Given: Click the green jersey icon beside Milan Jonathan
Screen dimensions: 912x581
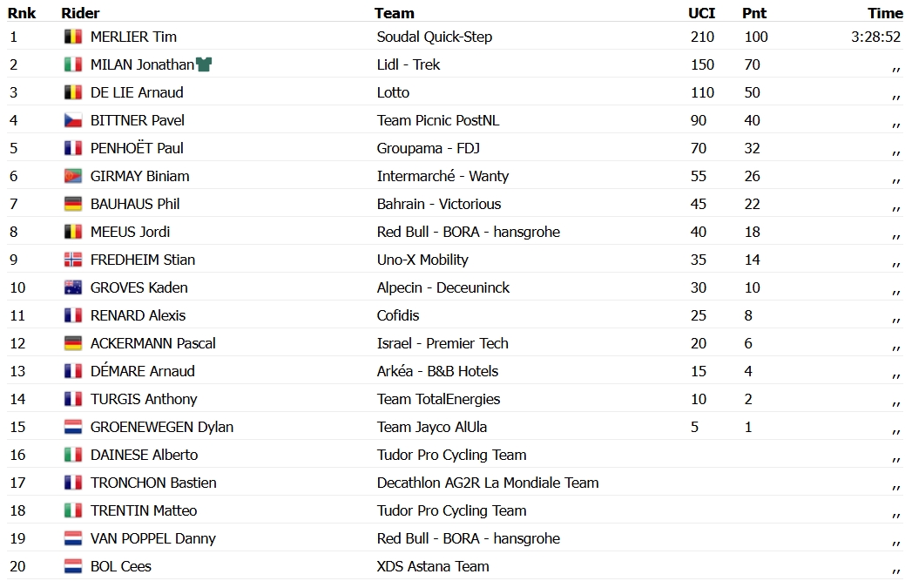Looking at the screenshot, I should point(204,64).
